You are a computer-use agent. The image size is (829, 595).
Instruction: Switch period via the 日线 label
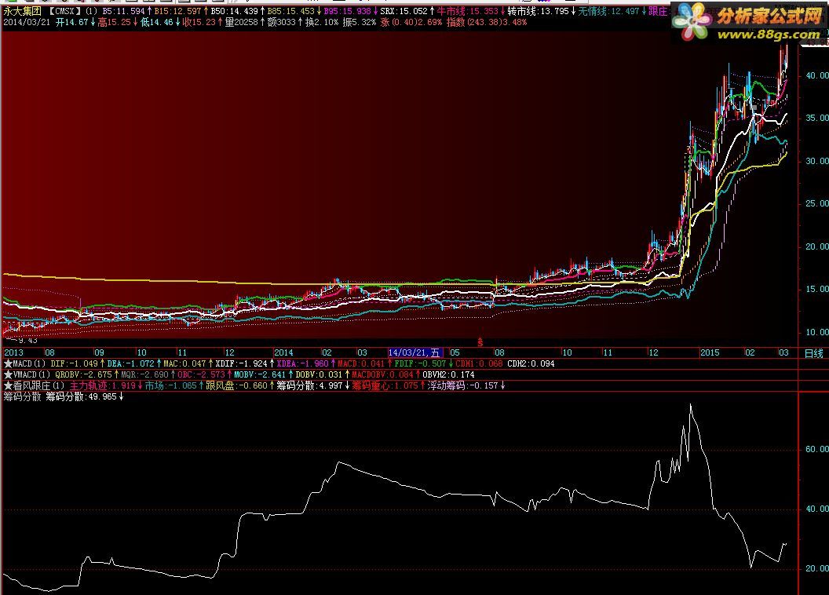pos(813,353)
